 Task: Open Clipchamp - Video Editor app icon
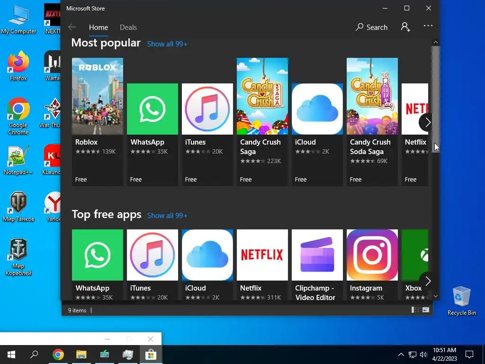point(317,255)
